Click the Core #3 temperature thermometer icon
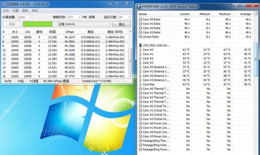 tap(140, 63)
